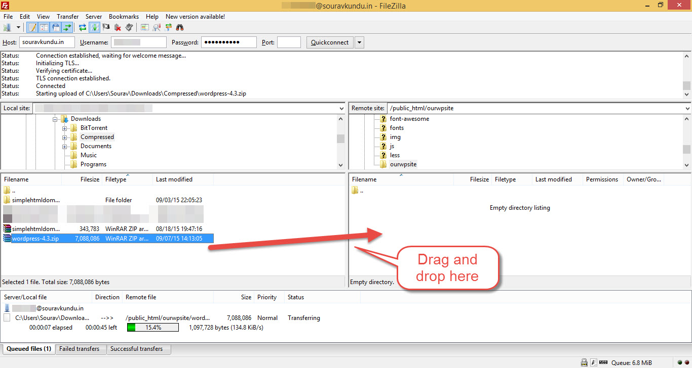Switch to the Queued files (1) tab
The image size is (692, 368).
(29, 349)
